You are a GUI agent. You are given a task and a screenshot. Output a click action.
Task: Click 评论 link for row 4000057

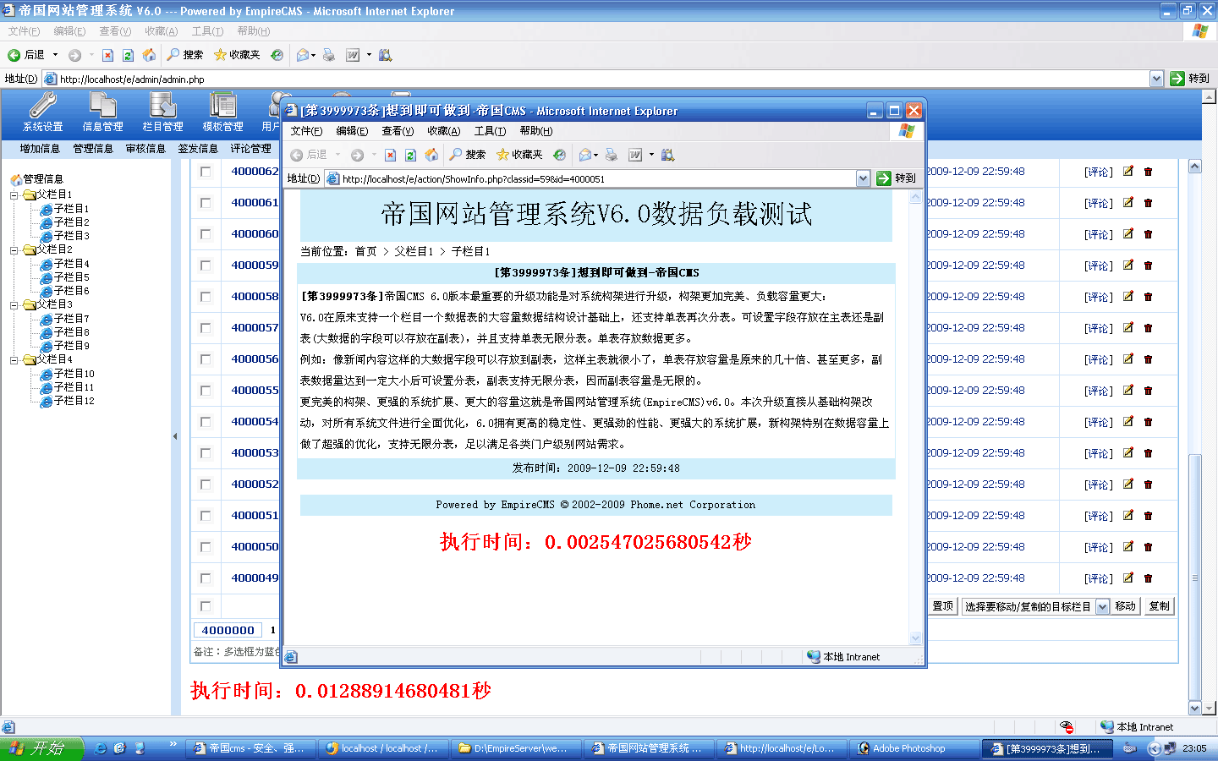[x=1099, y=329]
